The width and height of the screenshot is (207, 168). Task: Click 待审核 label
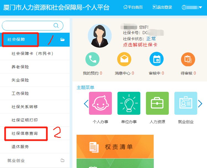point(187,73)
